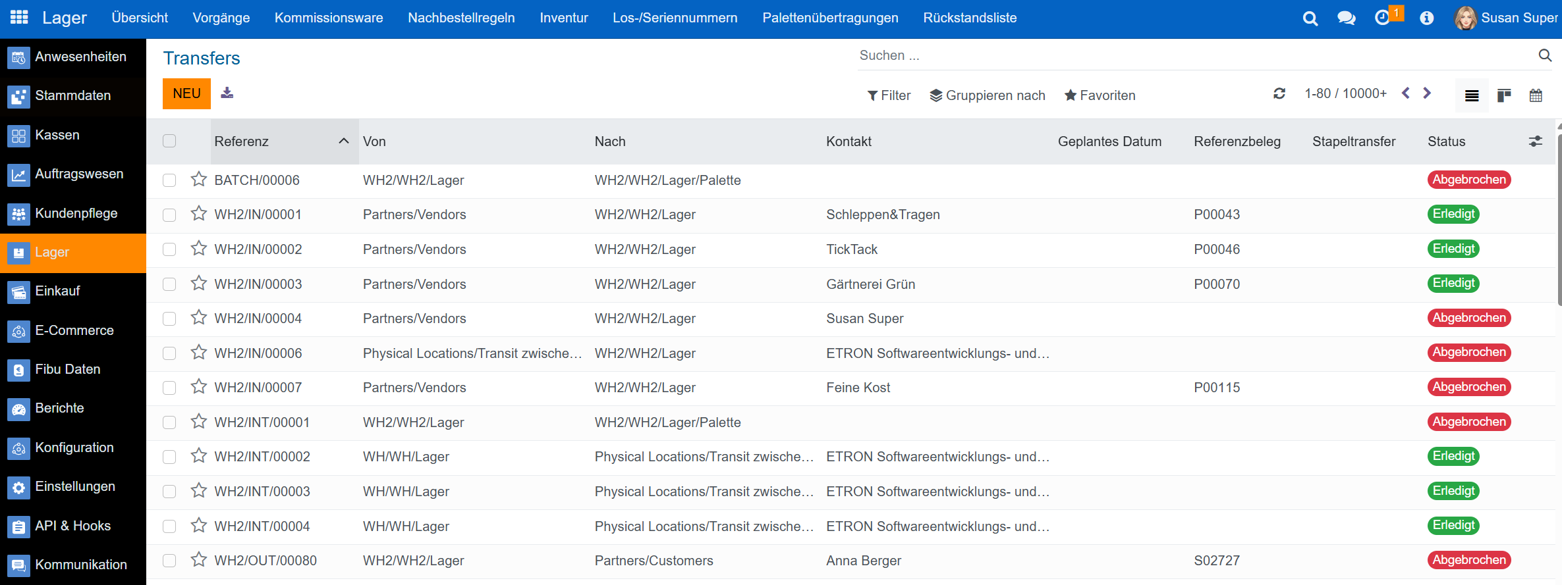Open Übersicht menu
Screen dimensions: 1562x585
coord(140,18)
